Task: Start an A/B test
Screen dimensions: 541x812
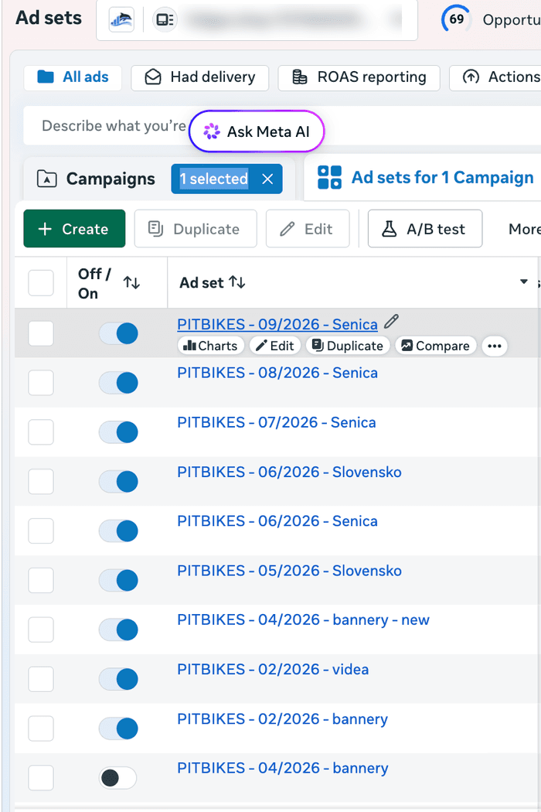Action: tap(425, 229)
